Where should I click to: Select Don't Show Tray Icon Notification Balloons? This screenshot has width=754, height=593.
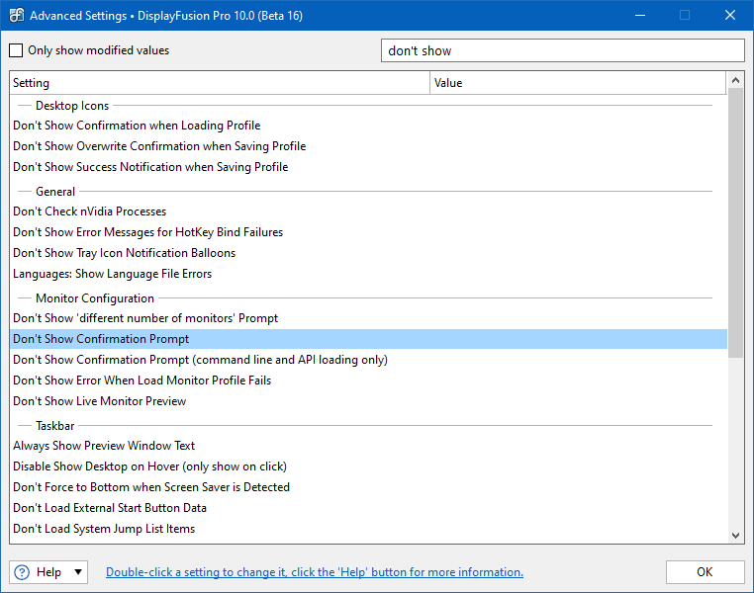[x=368, y=253]
